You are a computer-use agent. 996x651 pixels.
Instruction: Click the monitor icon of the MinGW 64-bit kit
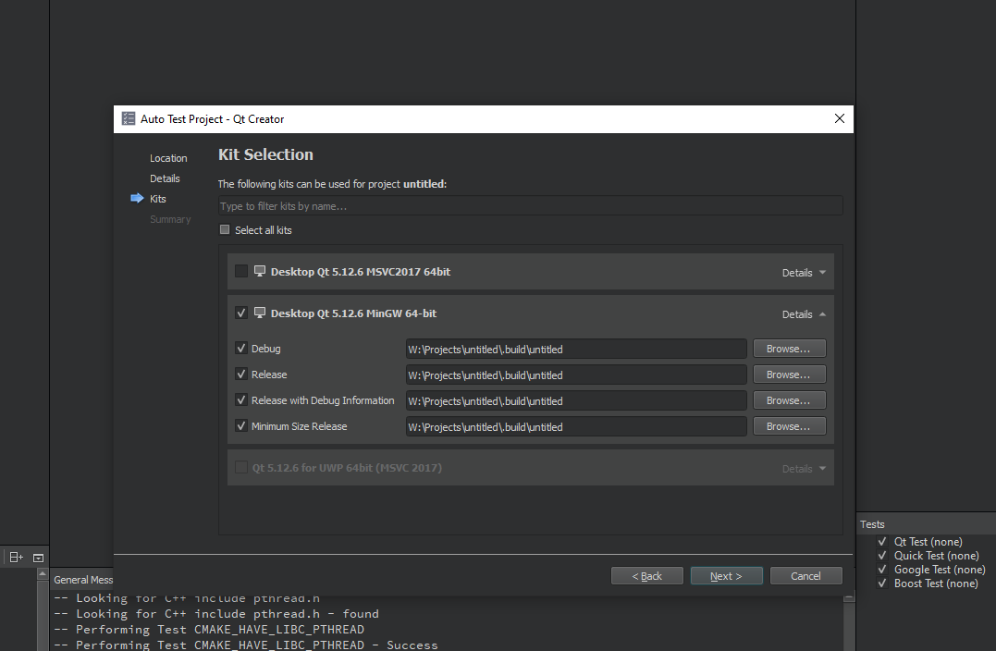point(260,313)
